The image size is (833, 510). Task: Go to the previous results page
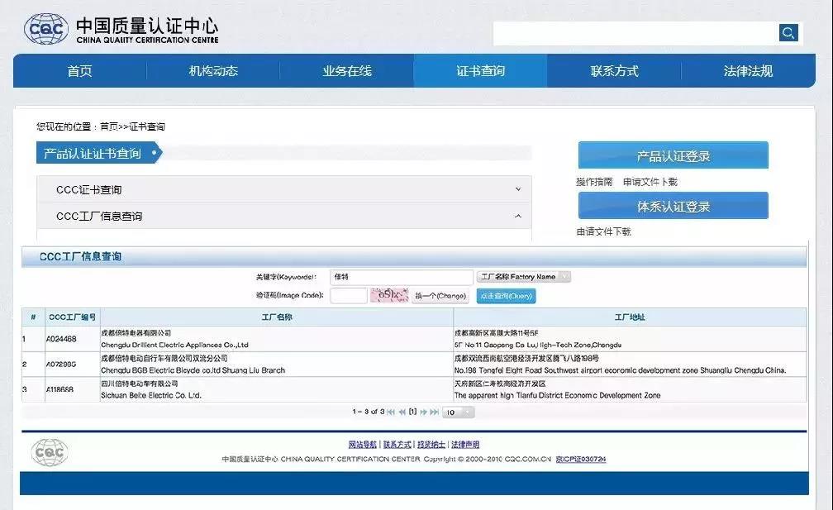[x=402, y=412]
